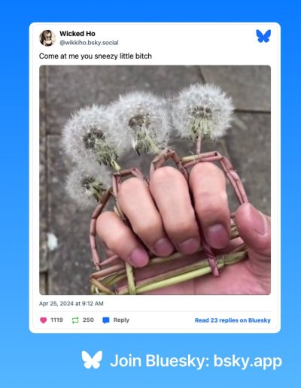This screenshot has width=301, height=388.
Task: Click the 1119 likes count
Action: [56, 320]
